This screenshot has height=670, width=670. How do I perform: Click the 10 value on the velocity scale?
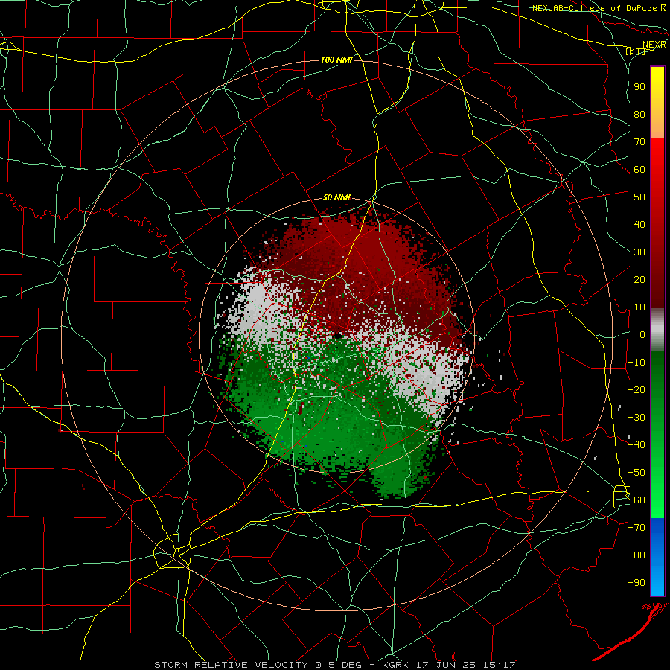639,307
